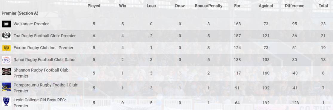
Task: Open Shannon Rugby Football Club: Premier link
Action: 42,73
